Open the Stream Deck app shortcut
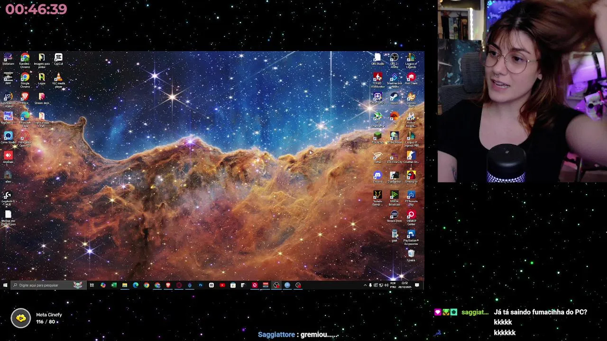607x341 pixels. 394,216
